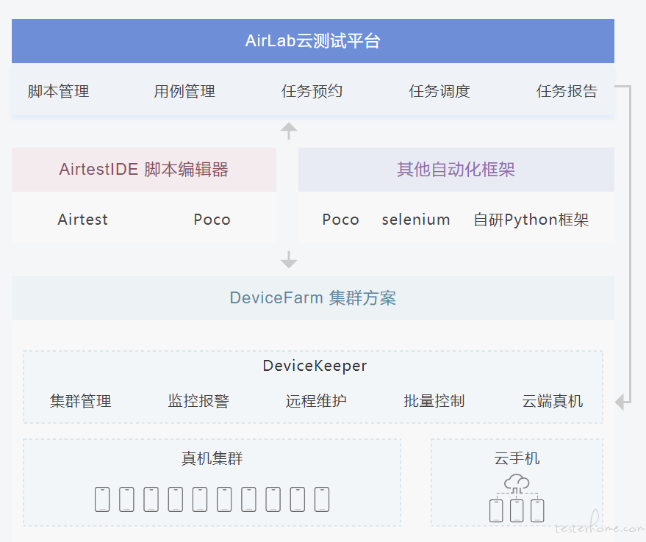646x542 pixels.
Task: Click the cloud icon under 云手机
Action: [x=517, y=483]
